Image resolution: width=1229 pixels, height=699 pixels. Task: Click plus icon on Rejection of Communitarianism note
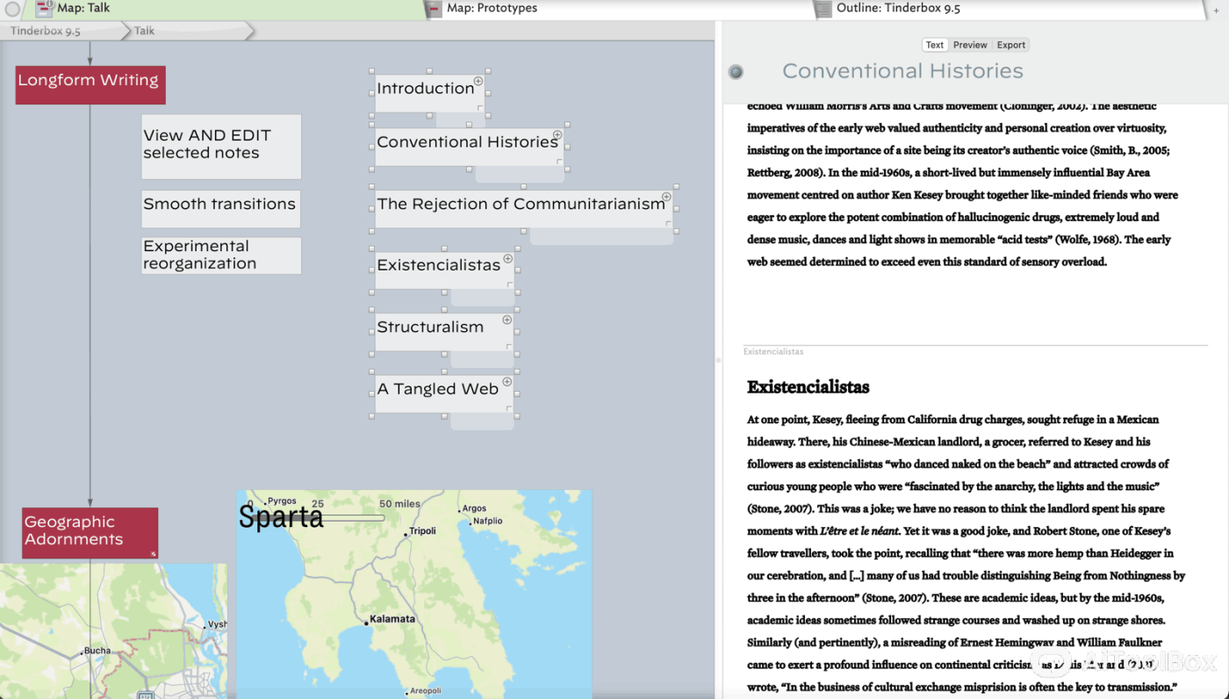tap(666, 198)
